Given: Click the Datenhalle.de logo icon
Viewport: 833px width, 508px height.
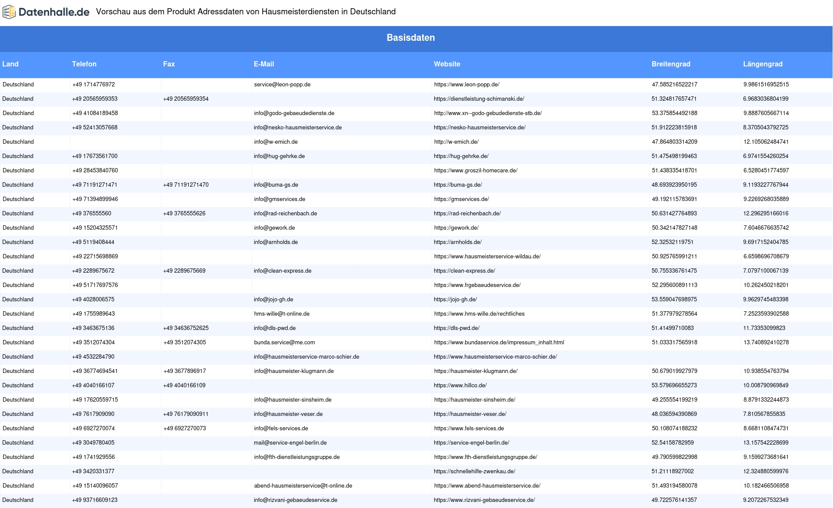Looking at the screenshot, I should [x=9, y=12].
